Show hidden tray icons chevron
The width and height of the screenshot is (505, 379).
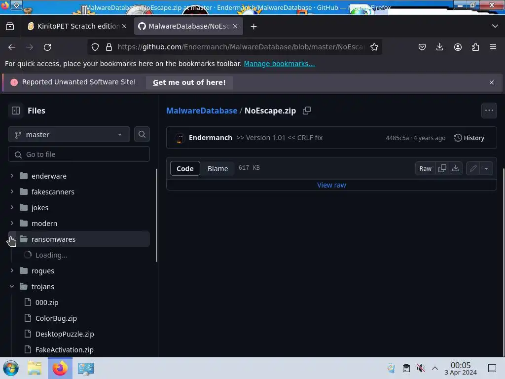click(x=435, y=368)
